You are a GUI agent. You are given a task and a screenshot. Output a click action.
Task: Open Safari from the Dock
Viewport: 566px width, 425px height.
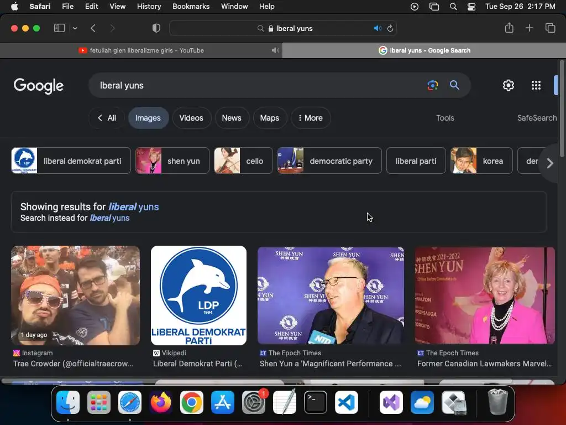129,402
